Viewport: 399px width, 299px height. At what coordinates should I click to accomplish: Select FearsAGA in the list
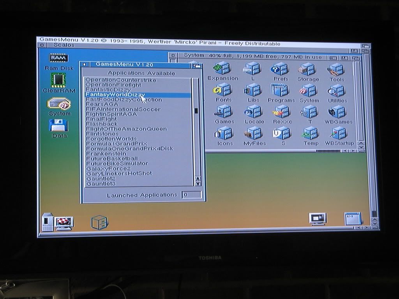click(138, 104)
